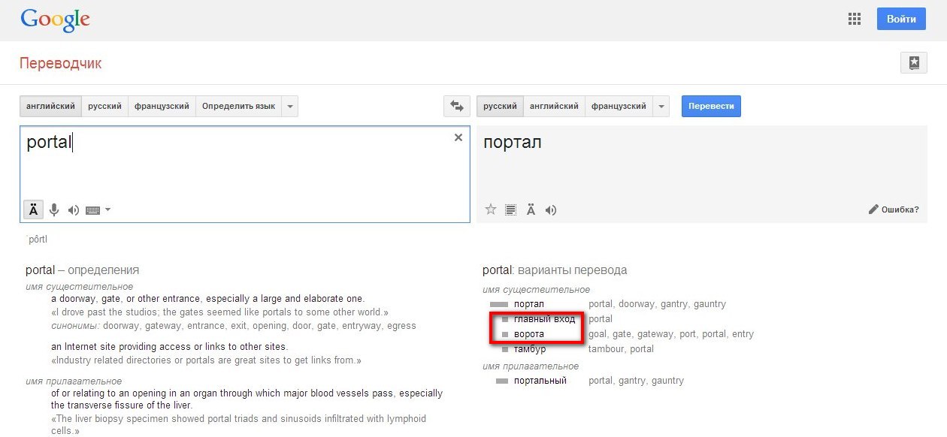947x437 pixels.
Task: Click microphone voice input icon
Action: (x=54, y=210)
